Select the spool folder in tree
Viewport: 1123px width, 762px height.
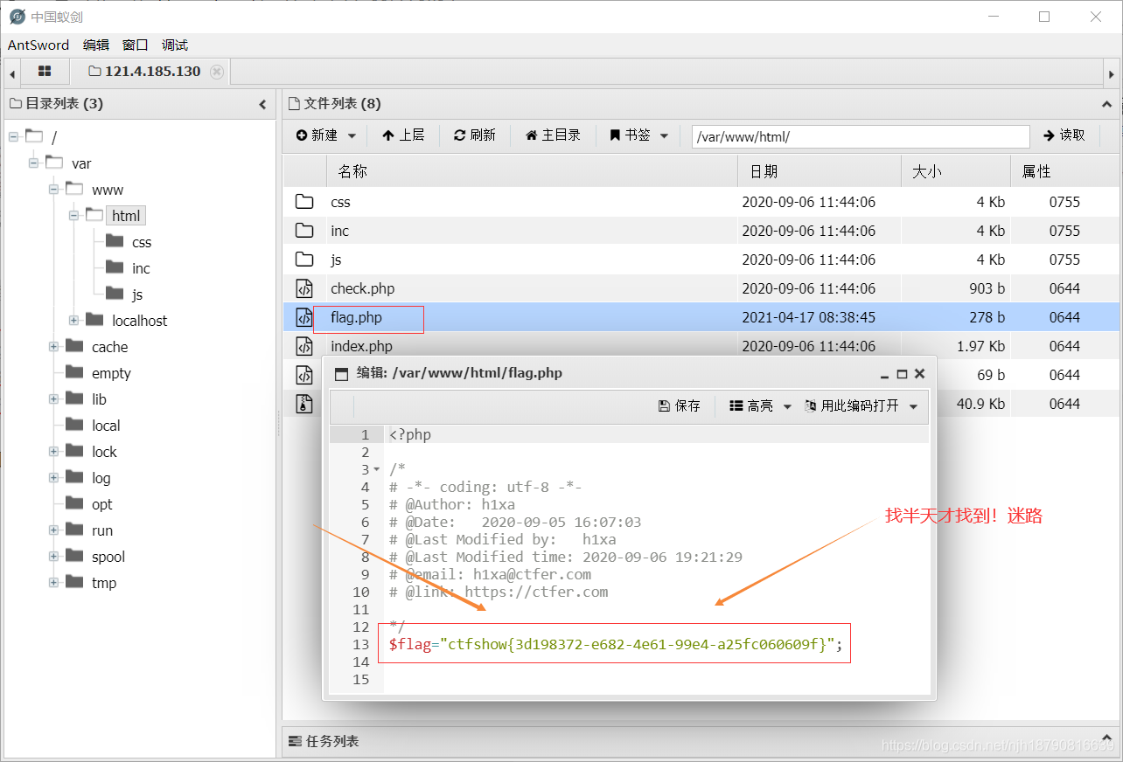click(x=108, y=557)
